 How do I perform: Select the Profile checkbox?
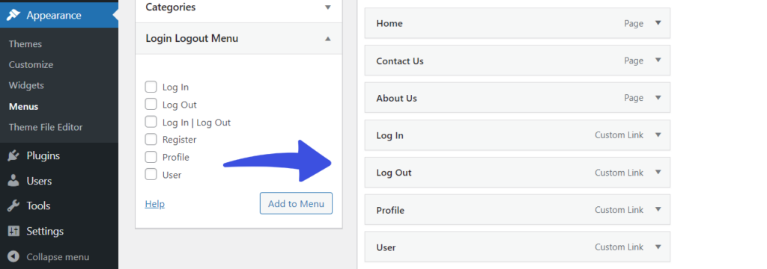click(151, 157)
